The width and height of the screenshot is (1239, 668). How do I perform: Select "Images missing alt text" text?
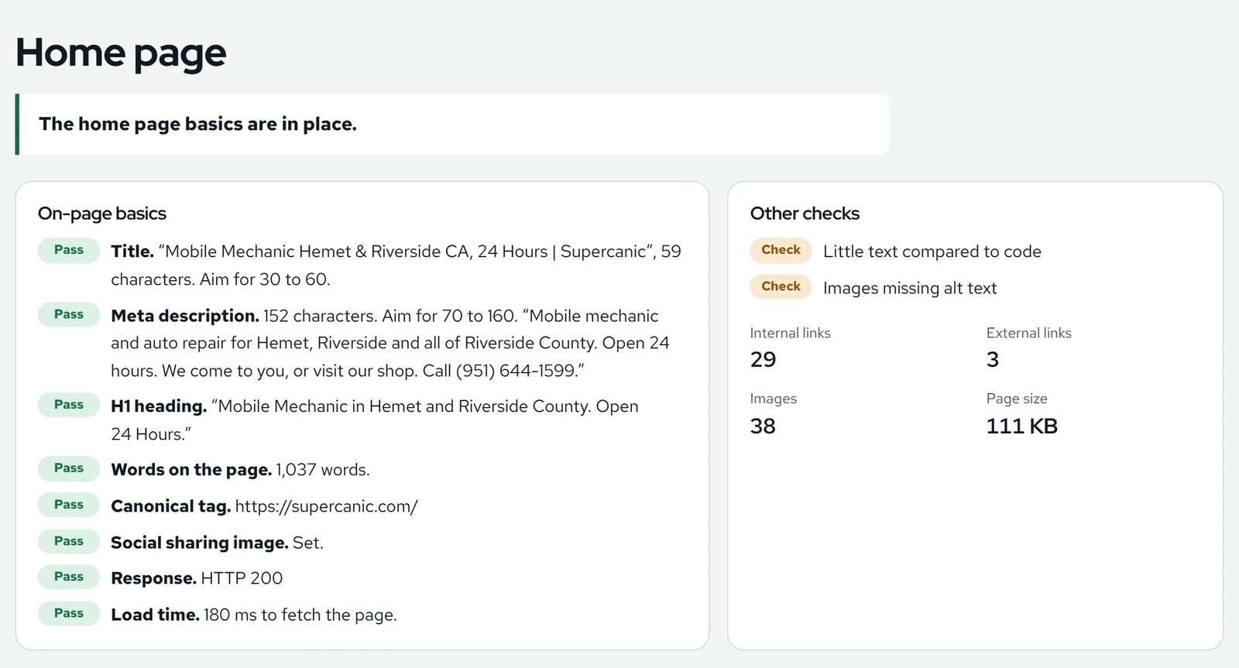click(x=910, y=288)
